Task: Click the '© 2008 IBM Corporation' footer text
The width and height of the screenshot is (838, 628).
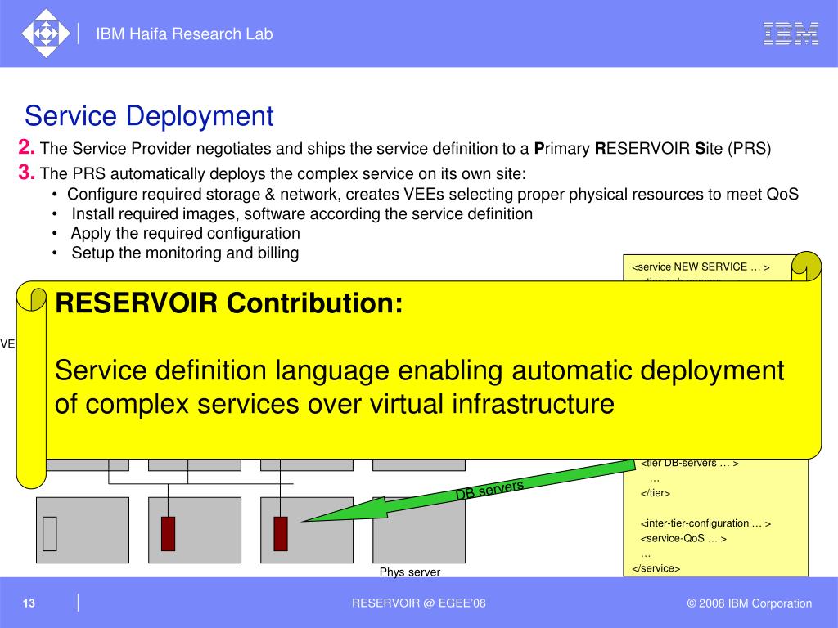Action: click(x=750, y=603)
